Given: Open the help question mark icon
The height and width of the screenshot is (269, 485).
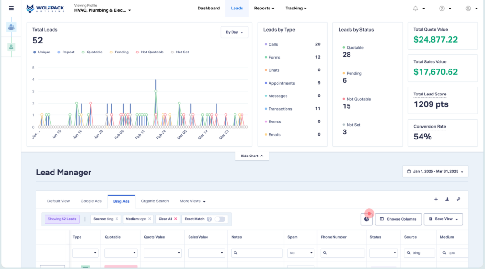Looking at the screenshot, I should tap(442, 9).
